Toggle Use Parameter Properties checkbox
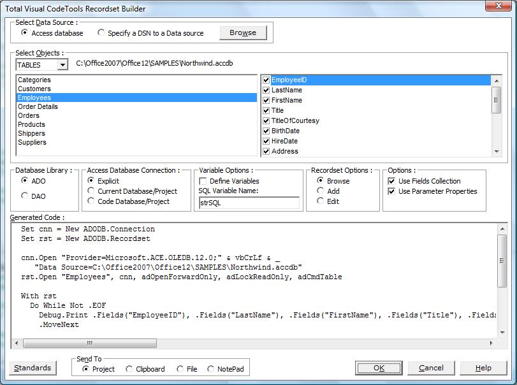The image size is (517, 385). (392, 191)
